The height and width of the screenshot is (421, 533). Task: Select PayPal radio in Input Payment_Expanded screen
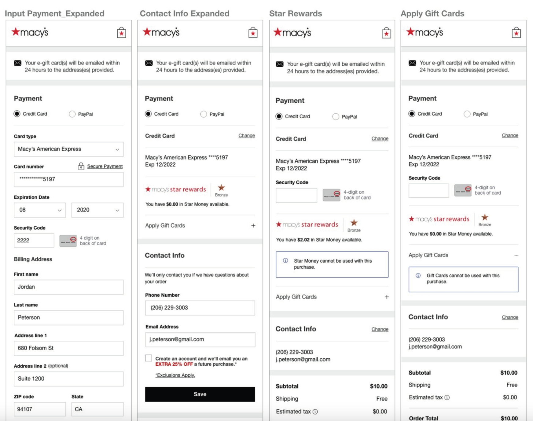tap(72, 114)
